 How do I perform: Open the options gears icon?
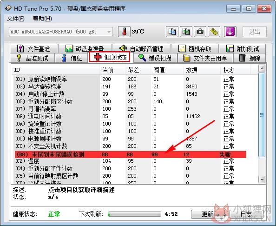(x=214, y=32)
